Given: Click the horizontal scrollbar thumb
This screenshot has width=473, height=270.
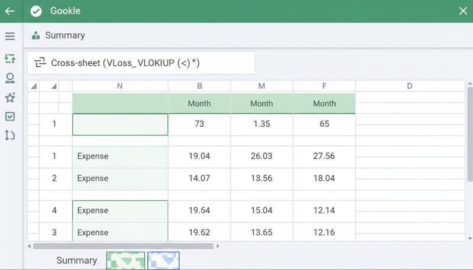Looking at the screenshot, I should point(124,246).
